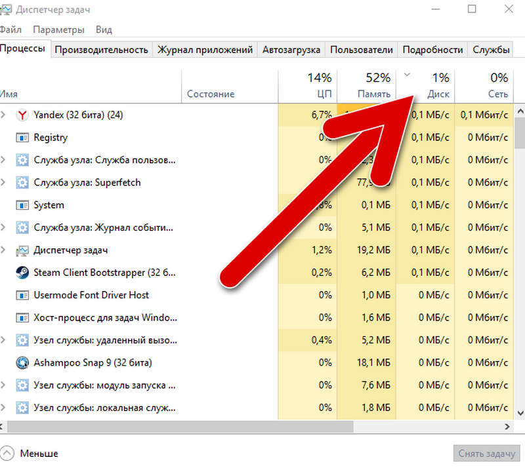
Task: Expand the Служба узла: Superfetch group
Action: (3, 182)
